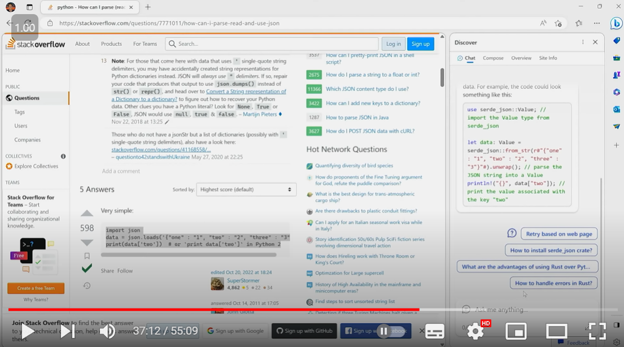Open Users in left sidebar
This screenshot has height=347, width=624.
pos(21,126)
